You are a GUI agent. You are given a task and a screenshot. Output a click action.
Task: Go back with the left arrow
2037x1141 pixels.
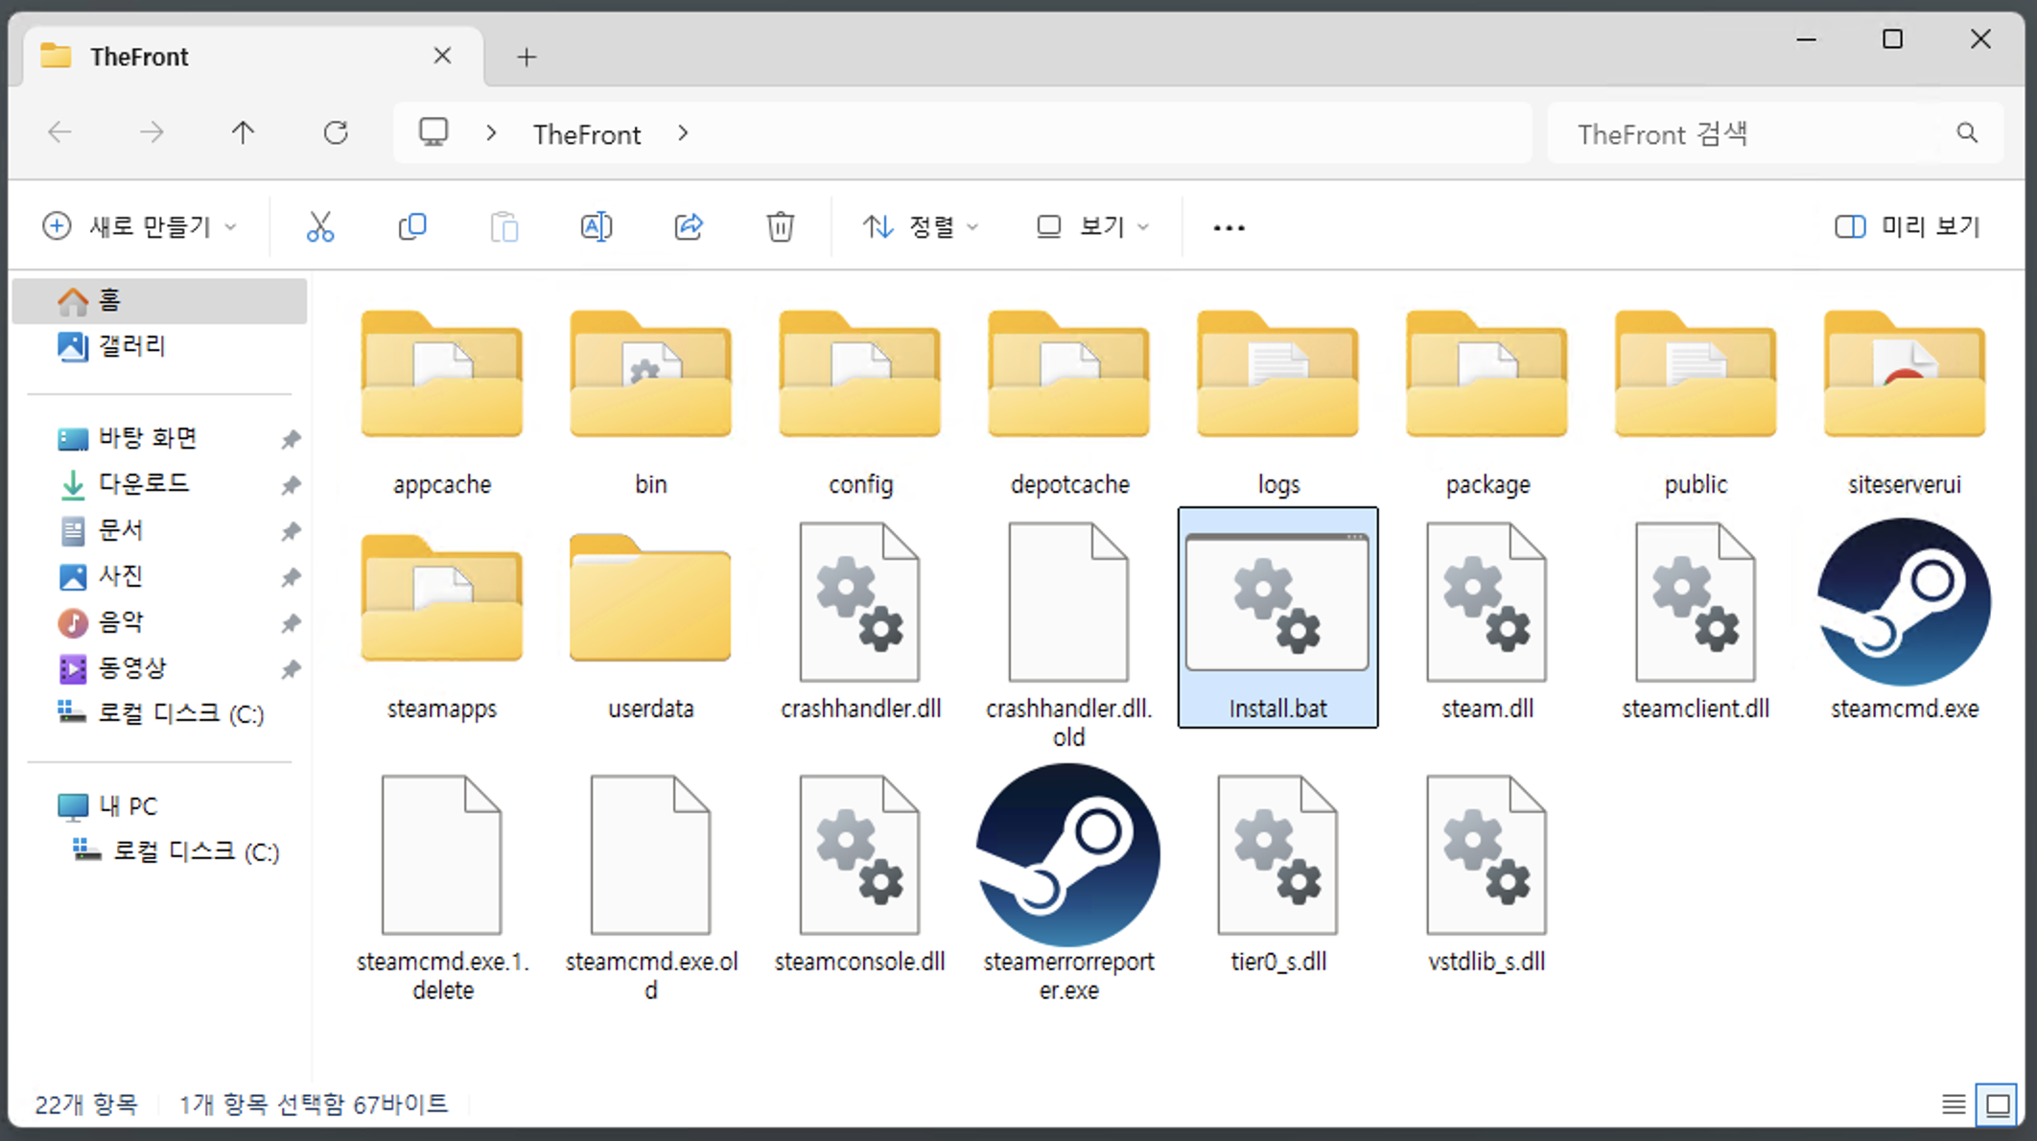pyautogui.click(x=60, y=132)
